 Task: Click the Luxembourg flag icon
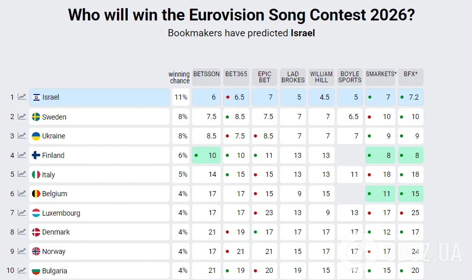click(36, 213)
